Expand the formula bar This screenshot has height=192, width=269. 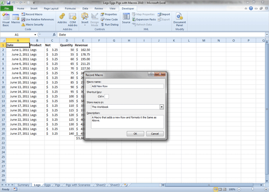[267, 35]
